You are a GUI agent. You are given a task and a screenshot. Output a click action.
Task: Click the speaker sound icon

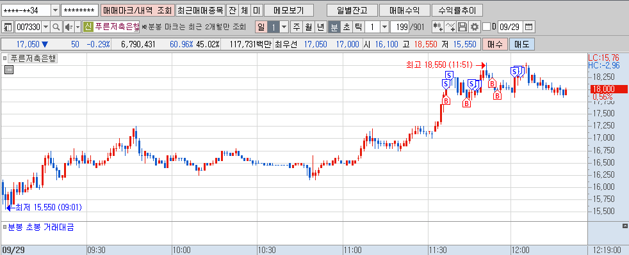[x=69, y=27]
